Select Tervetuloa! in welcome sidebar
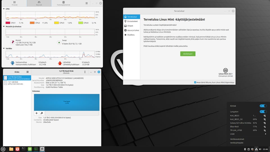This screenshot has width=270, height=152. (x=132, y=17)
